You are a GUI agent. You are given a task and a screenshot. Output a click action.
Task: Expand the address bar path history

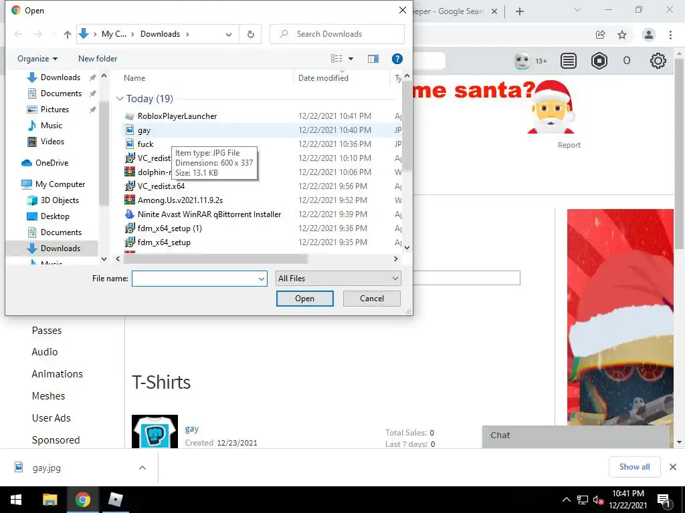(229, 35)
